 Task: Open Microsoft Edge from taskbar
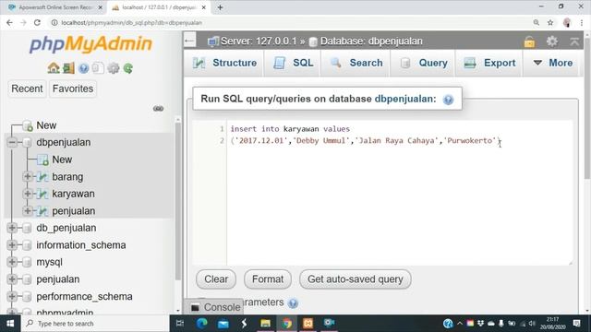[201, 323]
